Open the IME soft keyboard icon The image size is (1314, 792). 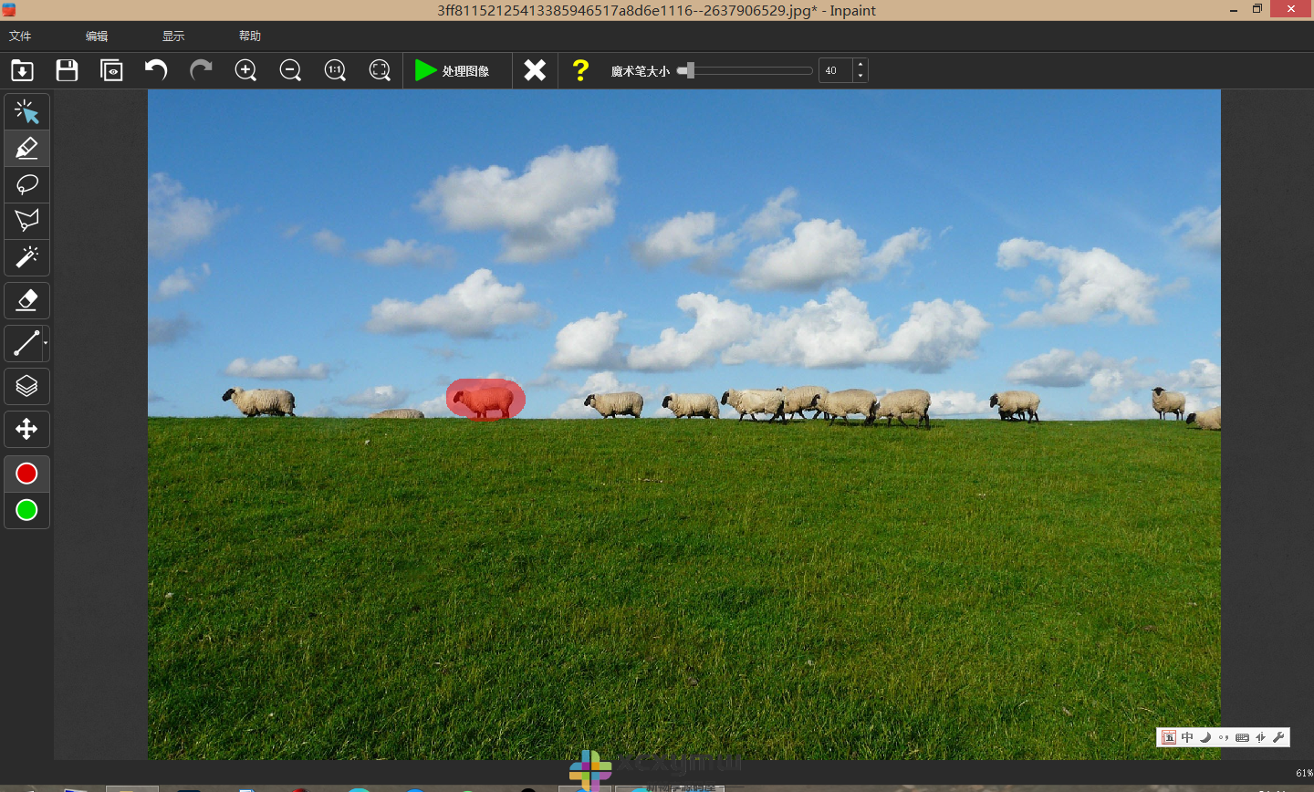point(1242,737)
